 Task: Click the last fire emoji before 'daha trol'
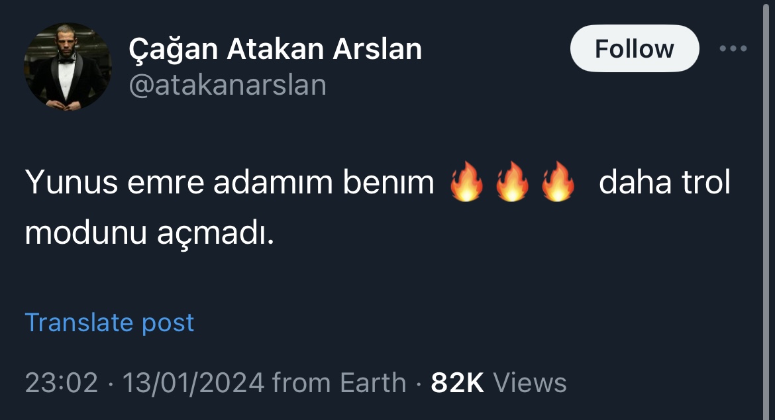pos(558,182)
